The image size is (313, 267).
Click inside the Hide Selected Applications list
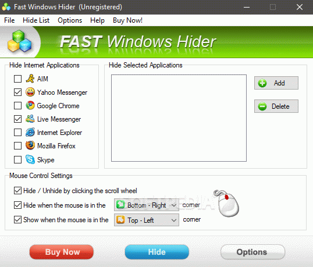tap(179, 118)
